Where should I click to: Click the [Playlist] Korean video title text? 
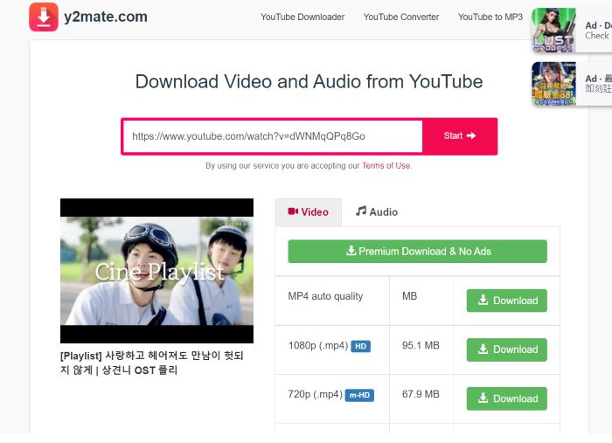coord(152,363)
